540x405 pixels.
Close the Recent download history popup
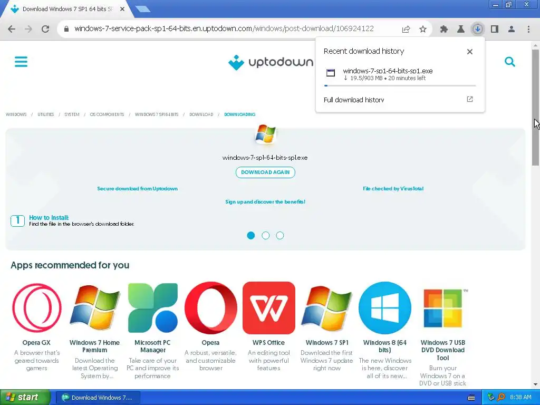coord(470,52)
